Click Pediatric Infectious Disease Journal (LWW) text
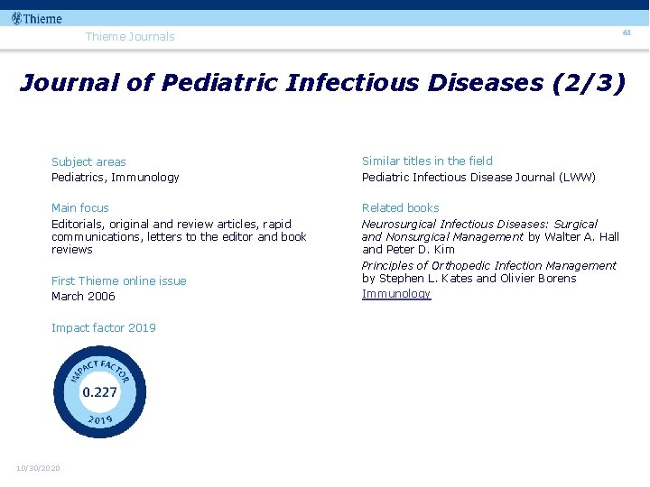 [478, 178]
